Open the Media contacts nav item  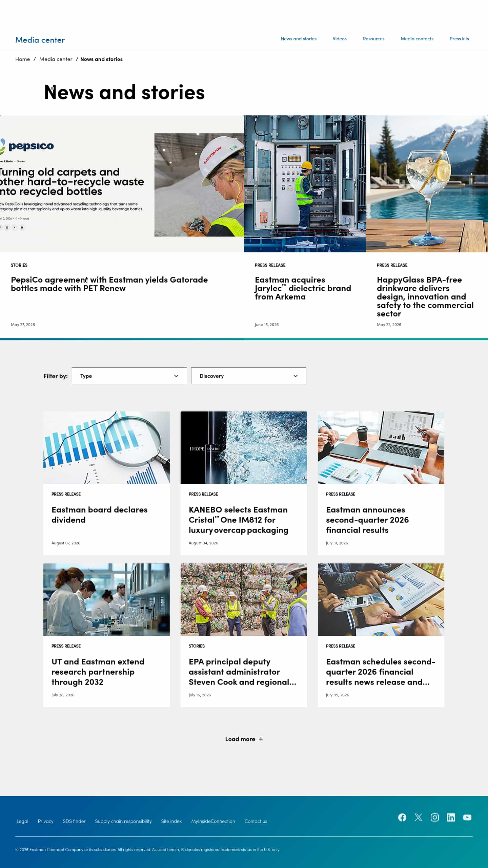pos(417,39)
